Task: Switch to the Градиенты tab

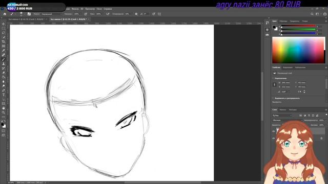Action: [295, 21]
